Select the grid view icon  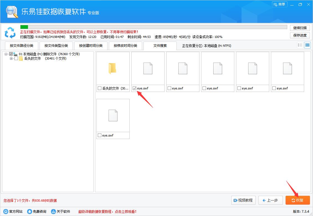[307, 45]
